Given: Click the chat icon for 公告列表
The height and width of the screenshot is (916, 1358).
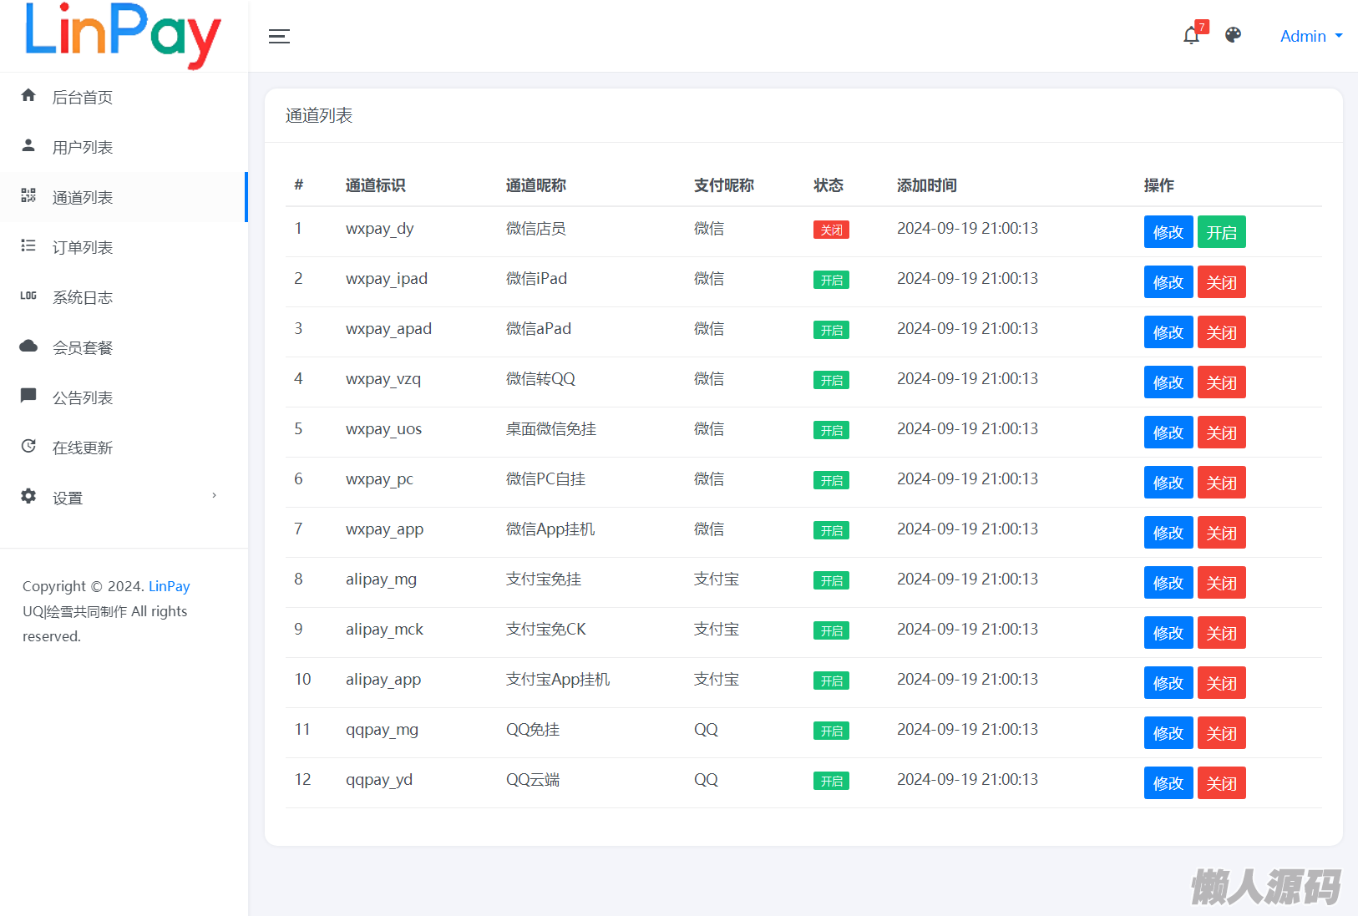Looking at the screenshot, I should click(x=28, y=396).
